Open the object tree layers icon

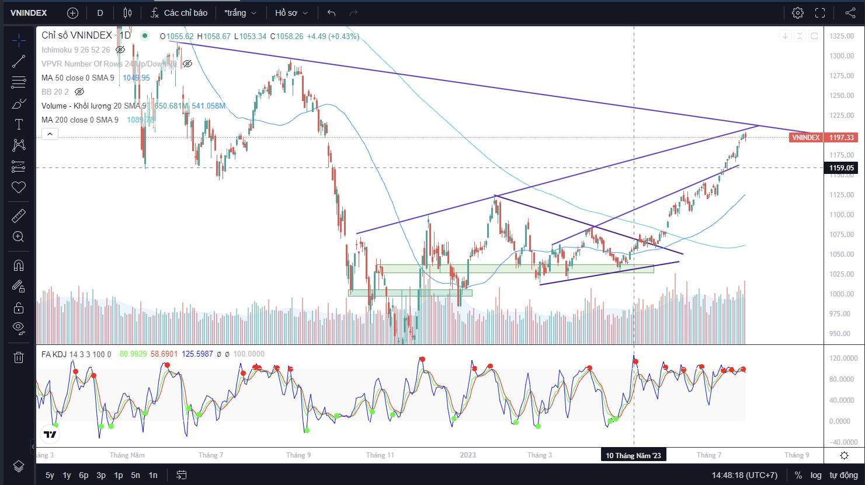[19, 466]
